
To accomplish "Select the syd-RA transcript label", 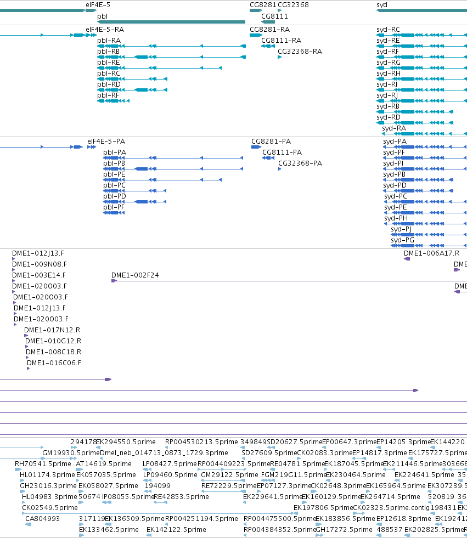I will [394, 128].
